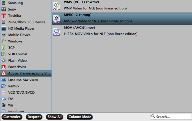Switch view with Column Mode button
This screenshot has height=121, width=192.
80,117
